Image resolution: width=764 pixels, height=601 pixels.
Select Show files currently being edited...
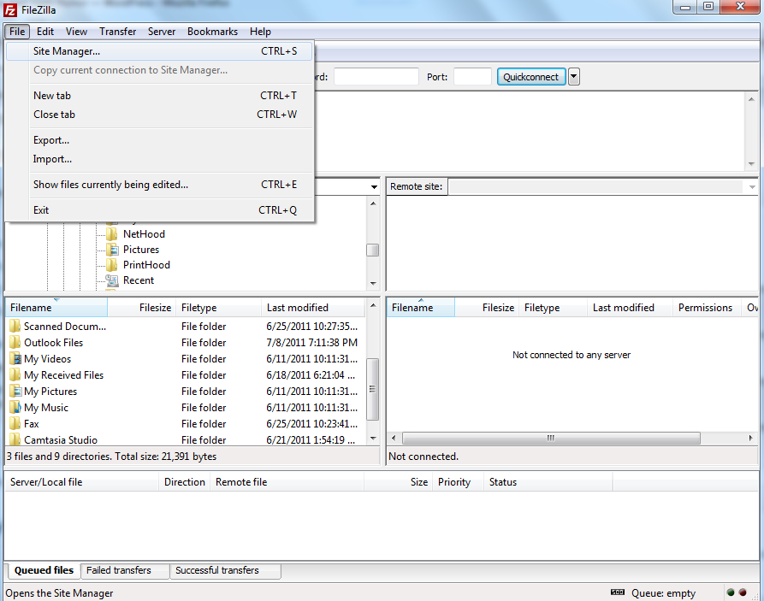click(159, 185)
